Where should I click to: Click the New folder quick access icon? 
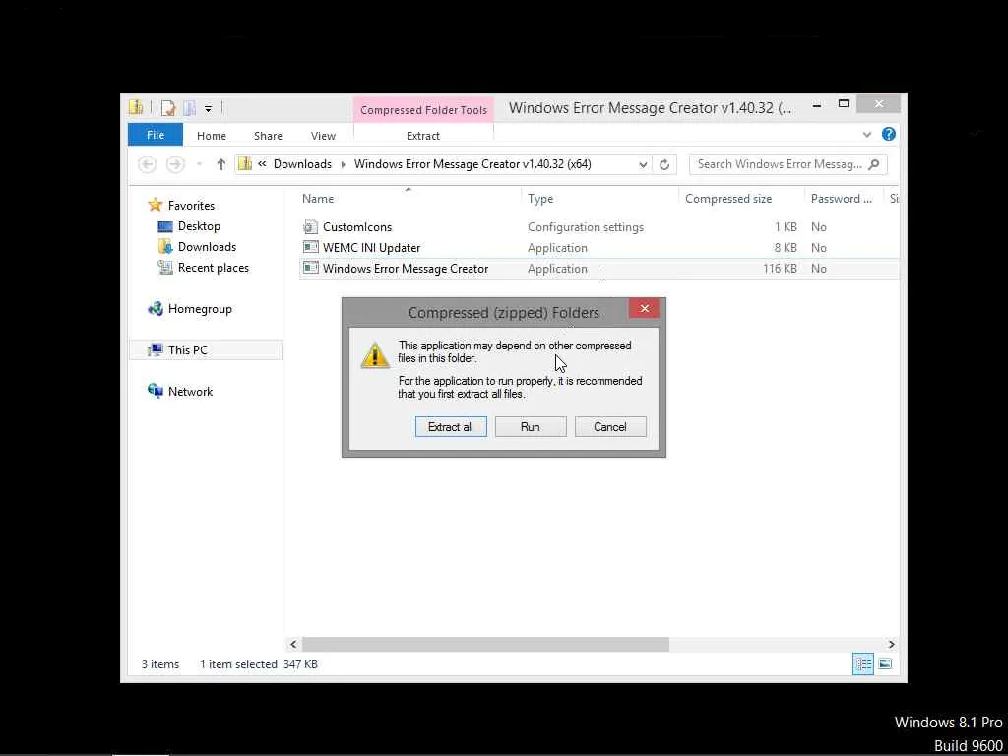pos(189,108)
